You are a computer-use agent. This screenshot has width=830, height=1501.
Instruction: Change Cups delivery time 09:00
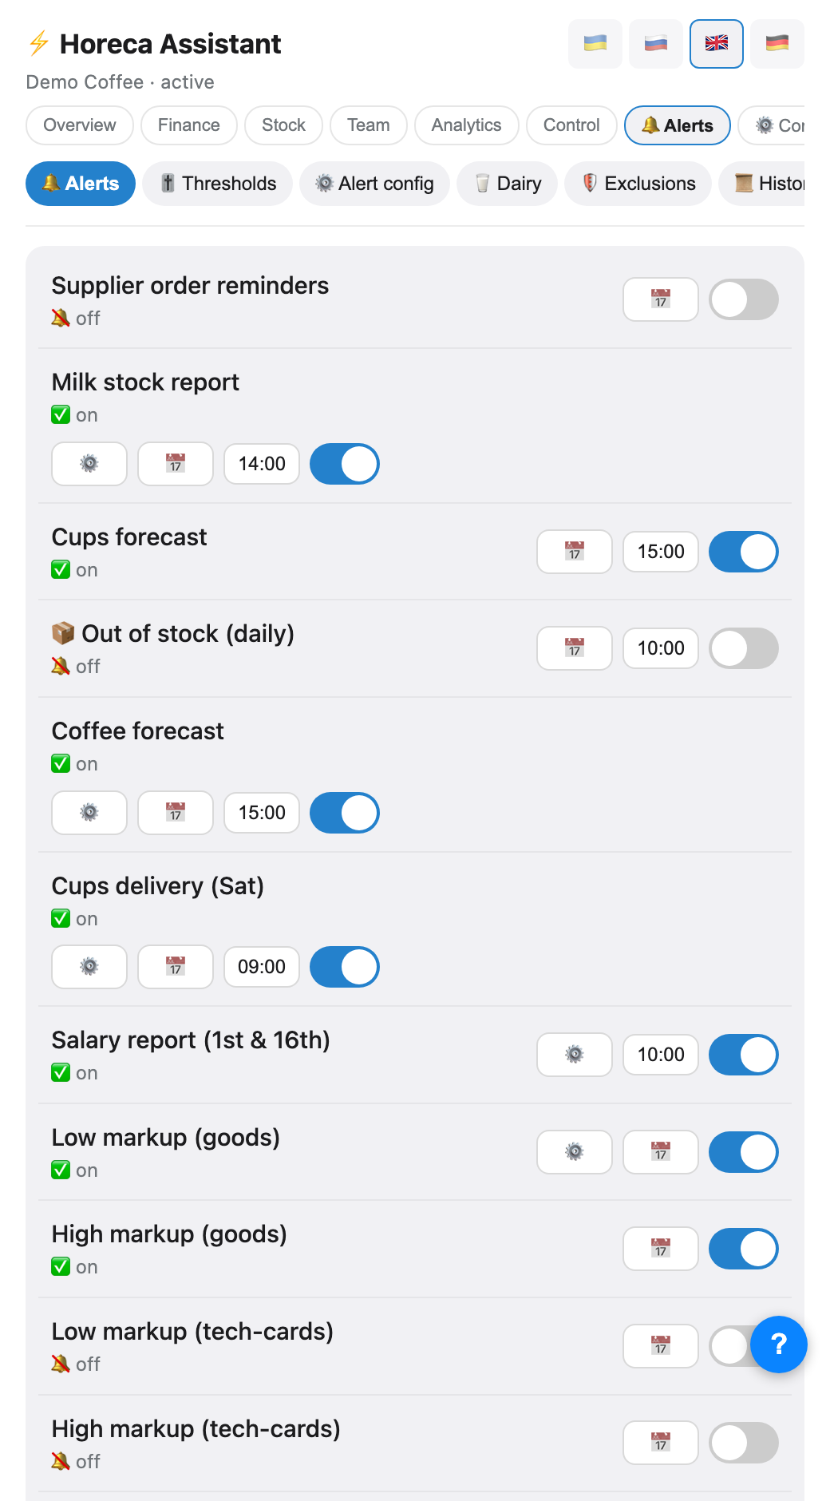(262, 967)
